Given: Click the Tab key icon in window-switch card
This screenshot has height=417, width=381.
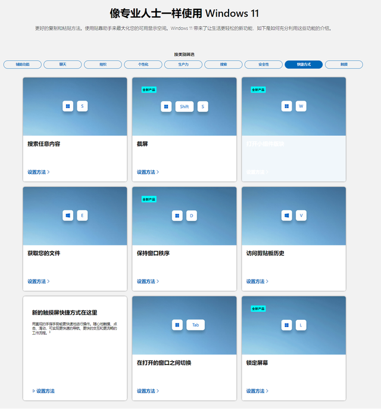Looking at the screenshot, I should [195, 325].
